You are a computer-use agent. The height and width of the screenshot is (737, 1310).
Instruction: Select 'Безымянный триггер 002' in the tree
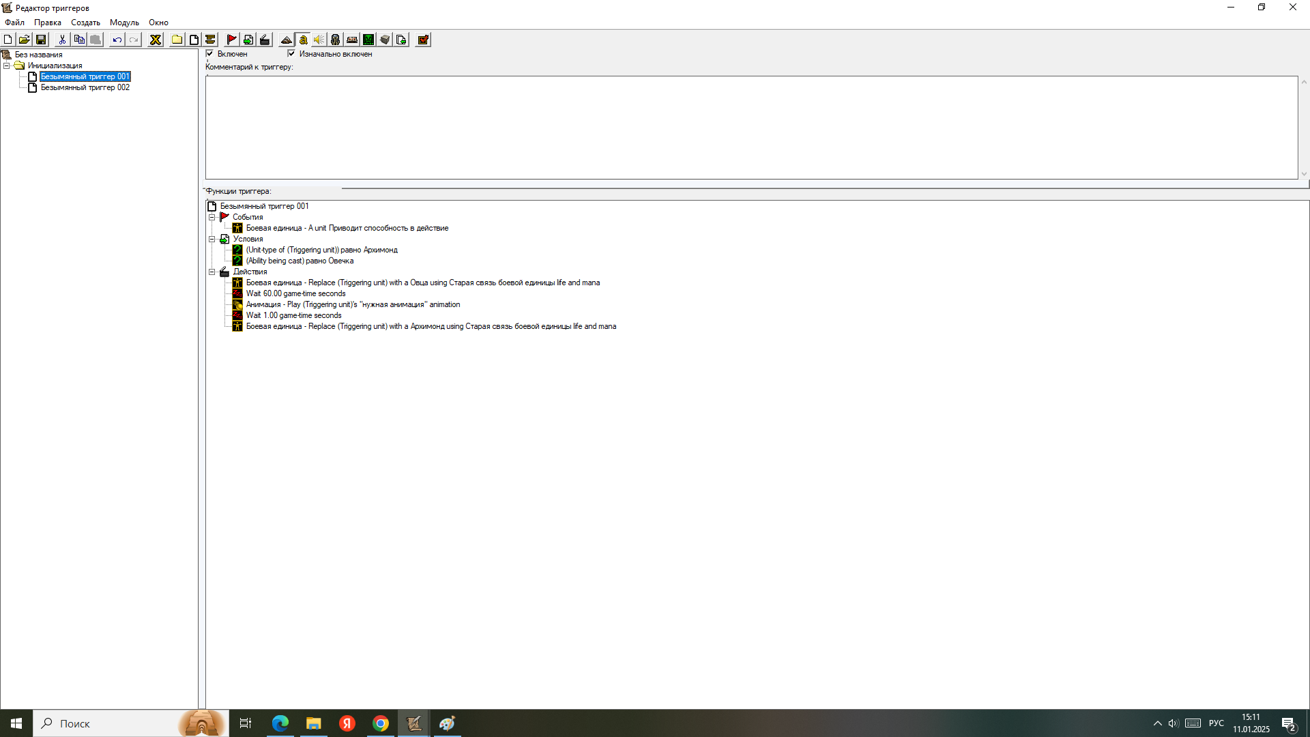pyautogui.click(x=85, y=87)
